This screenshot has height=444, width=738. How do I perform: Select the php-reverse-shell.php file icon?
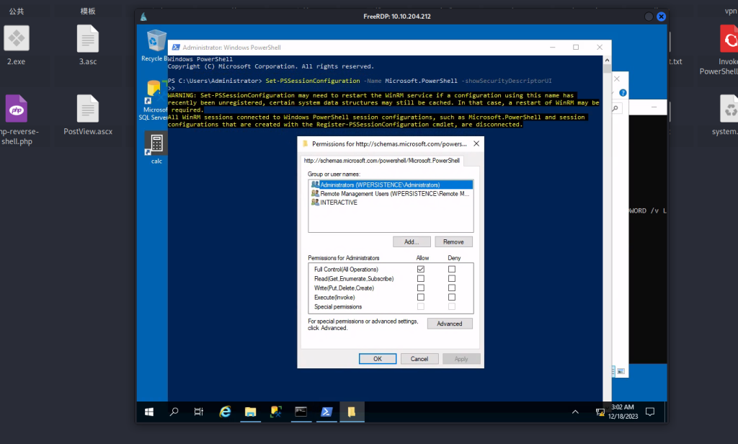click(x=17, y=120)
